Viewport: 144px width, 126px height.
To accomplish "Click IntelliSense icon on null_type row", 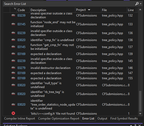I will click(13, 85).
